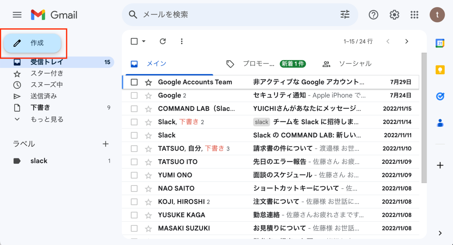Expand もっと見る in sidebar
The width and height of the screenshot is (453, 245).
(x=47, y=119)
